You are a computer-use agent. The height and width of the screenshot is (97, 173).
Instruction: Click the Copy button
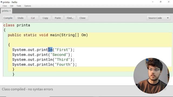coord(45,18)
